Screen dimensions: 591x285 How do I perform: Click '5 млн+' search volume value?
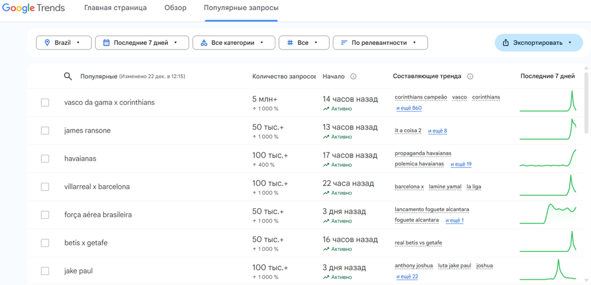tap(265, 99)
